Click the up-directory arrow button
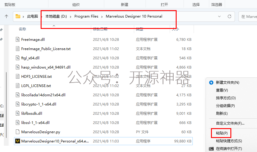 6,16
